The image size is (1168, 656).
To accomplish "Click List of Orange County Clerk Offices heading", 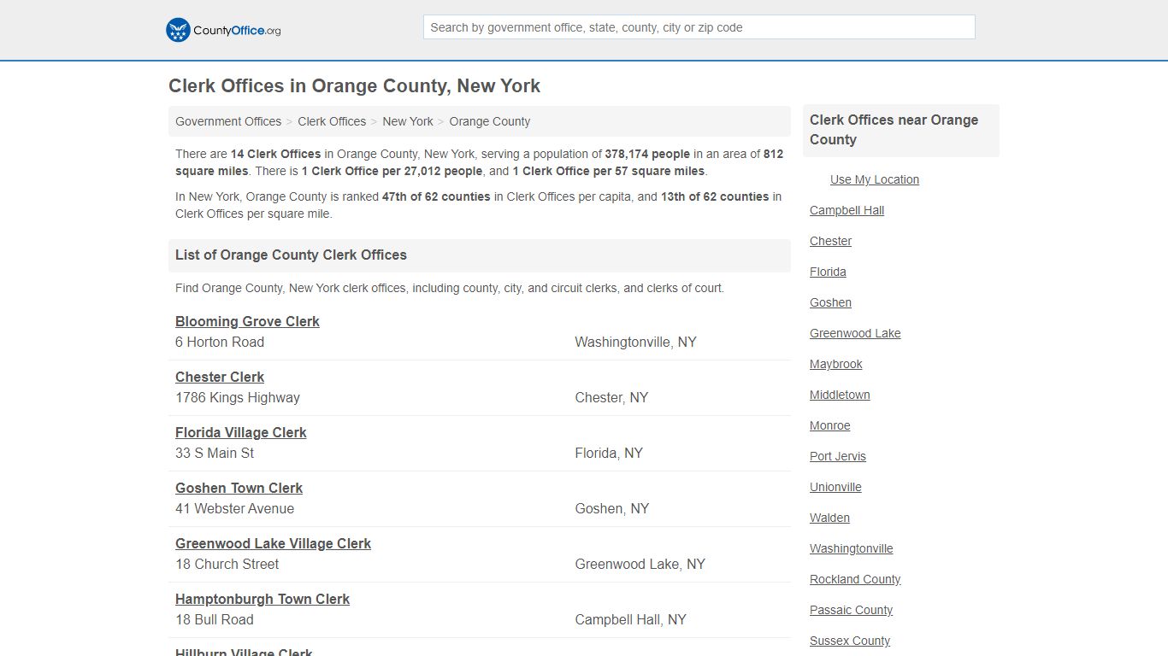I will [291, 255].
